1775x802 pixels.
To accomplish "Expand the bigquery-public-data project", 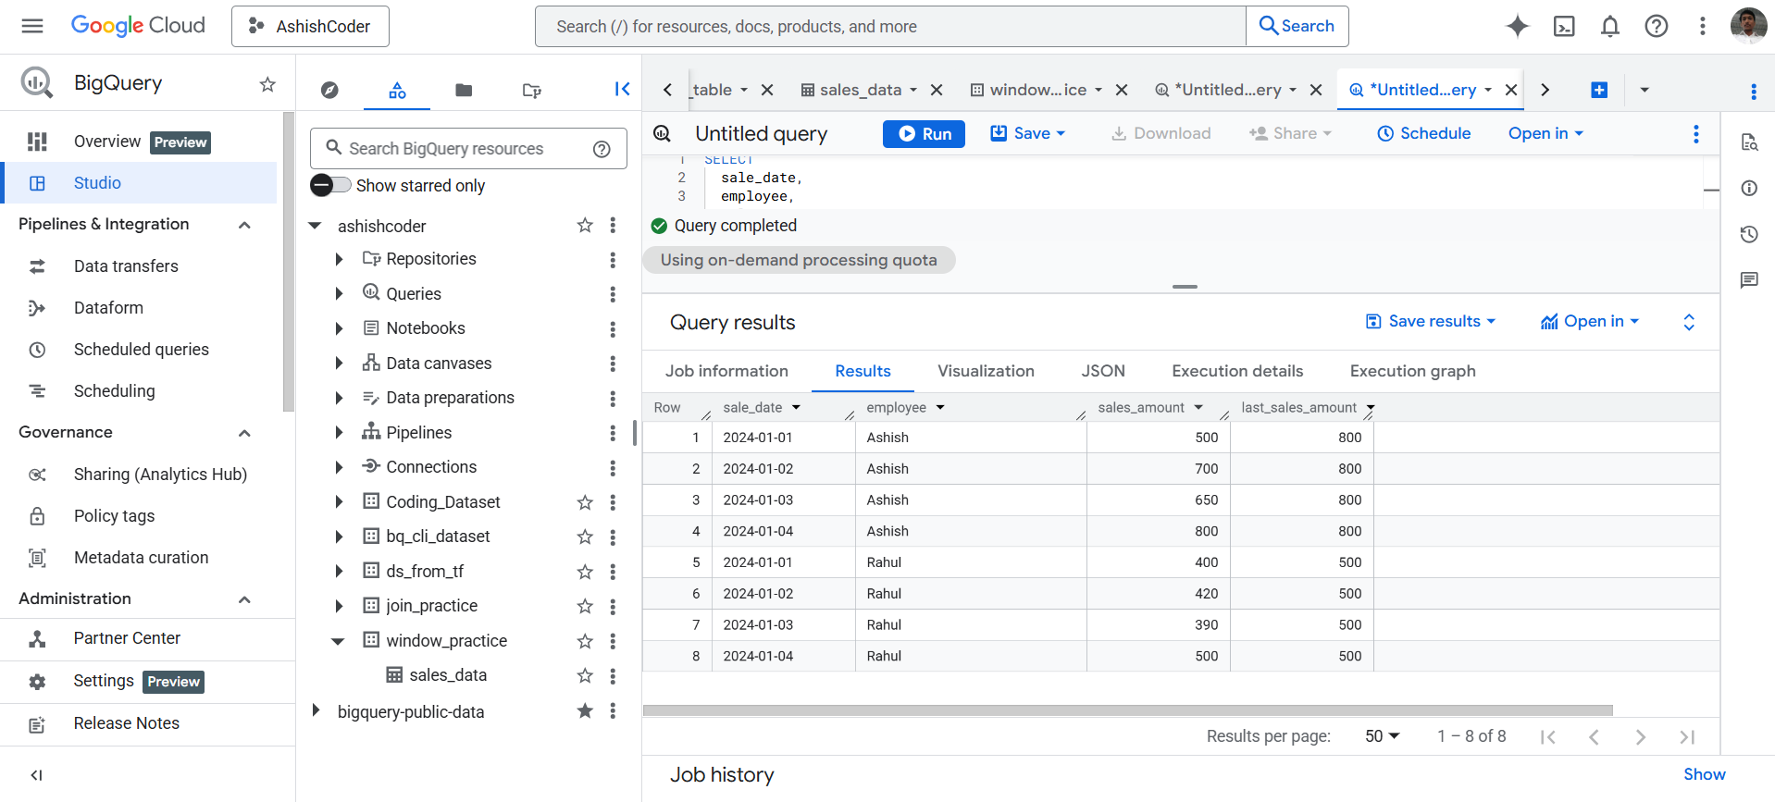I will pyautogui.click(x=316, y=710).
